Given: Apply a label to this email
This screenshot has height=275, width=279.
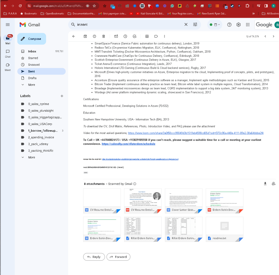Looking at the screenshot, I should 156,36.
